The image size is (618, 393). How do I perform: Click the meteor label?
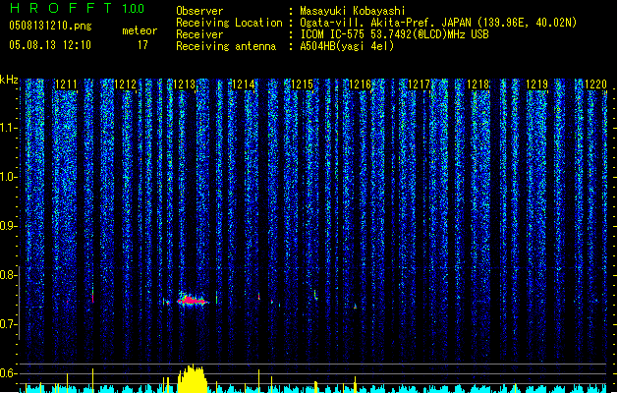140,30
